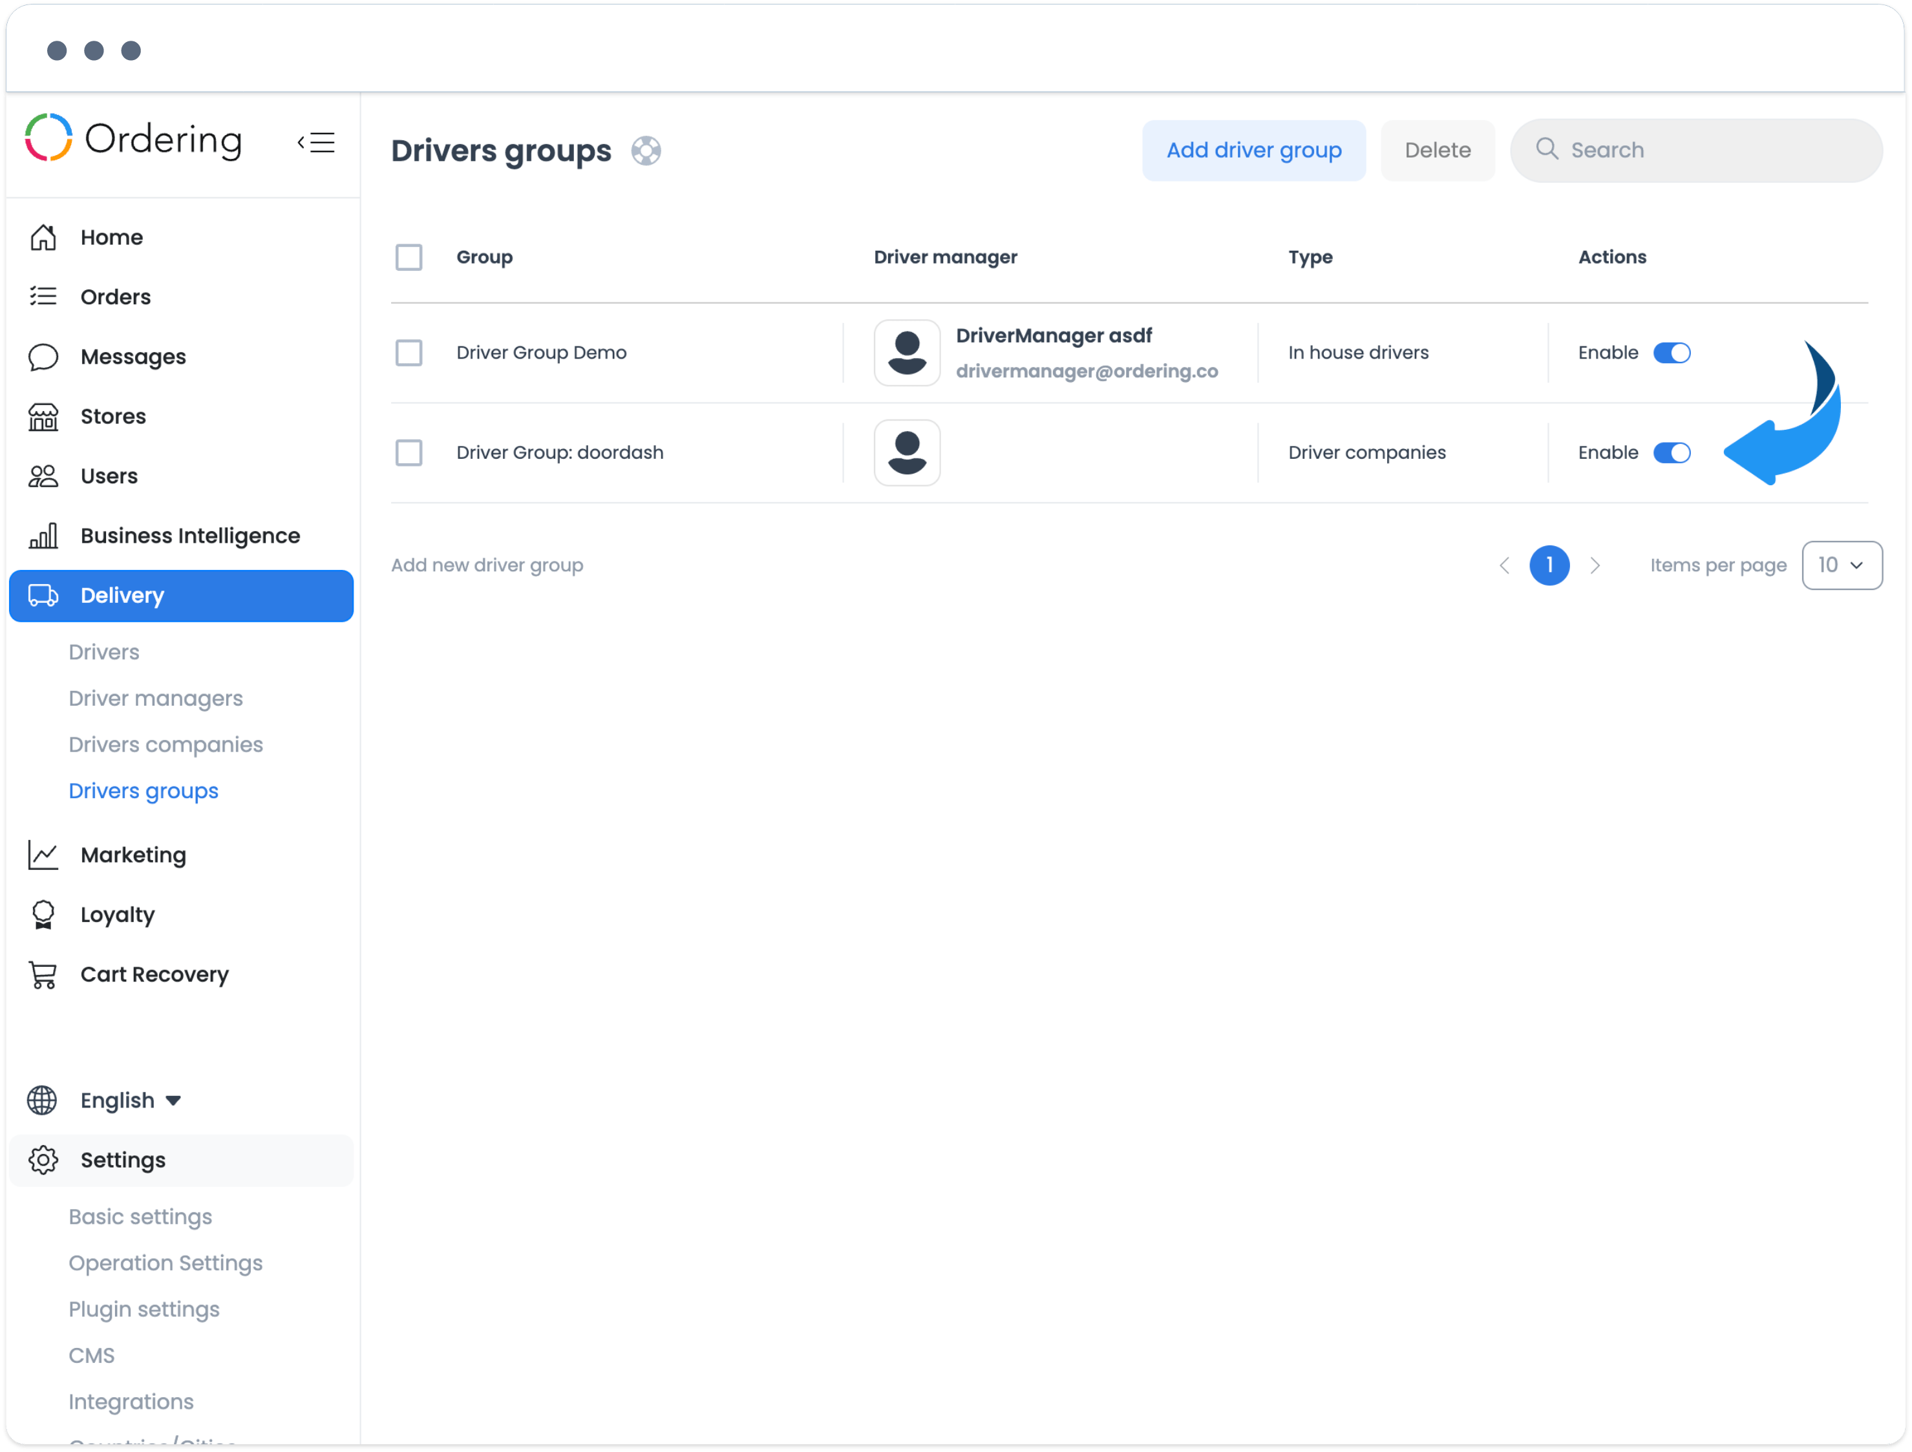Open CMS settings

coord(92,1355)
